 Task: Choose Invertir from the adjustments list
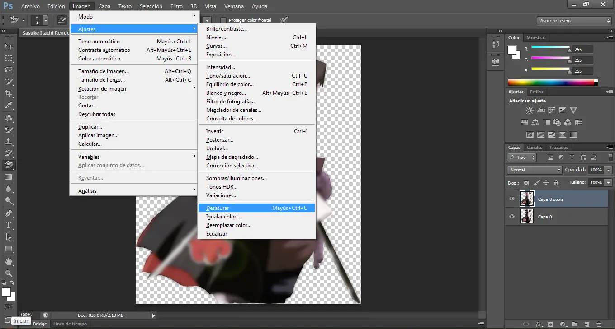click(256, 131)
